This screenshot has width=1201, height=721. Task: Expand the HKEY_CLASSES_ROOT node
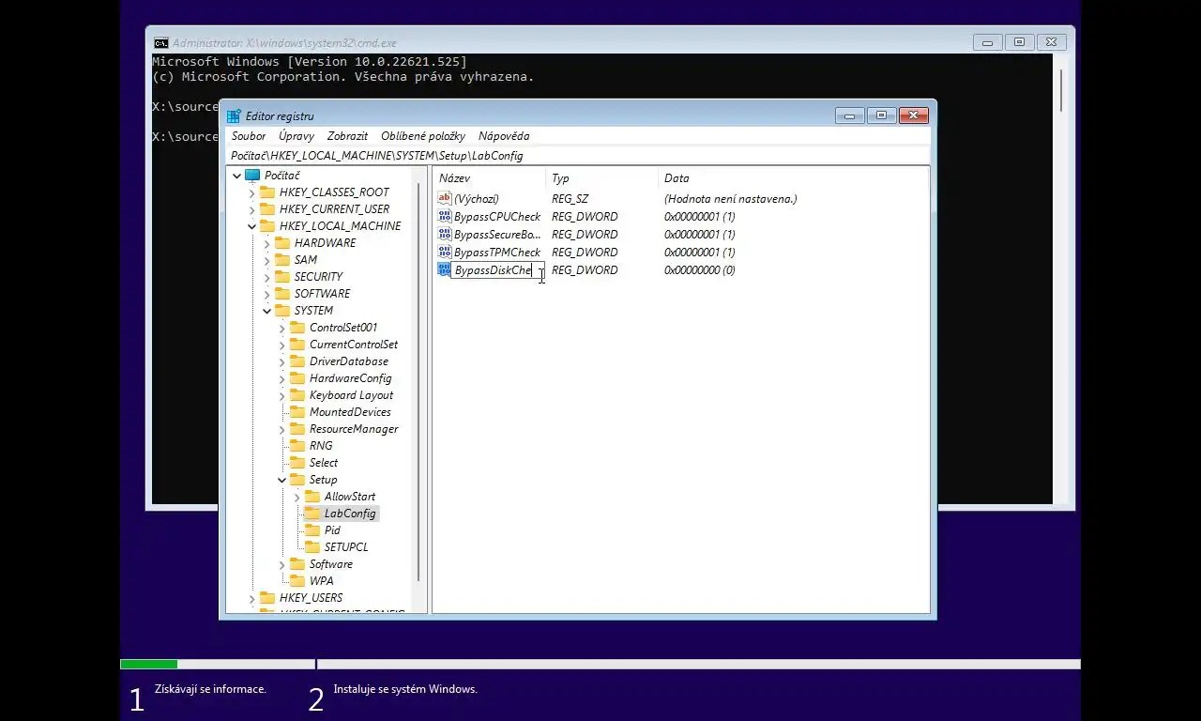pos(251,192)
